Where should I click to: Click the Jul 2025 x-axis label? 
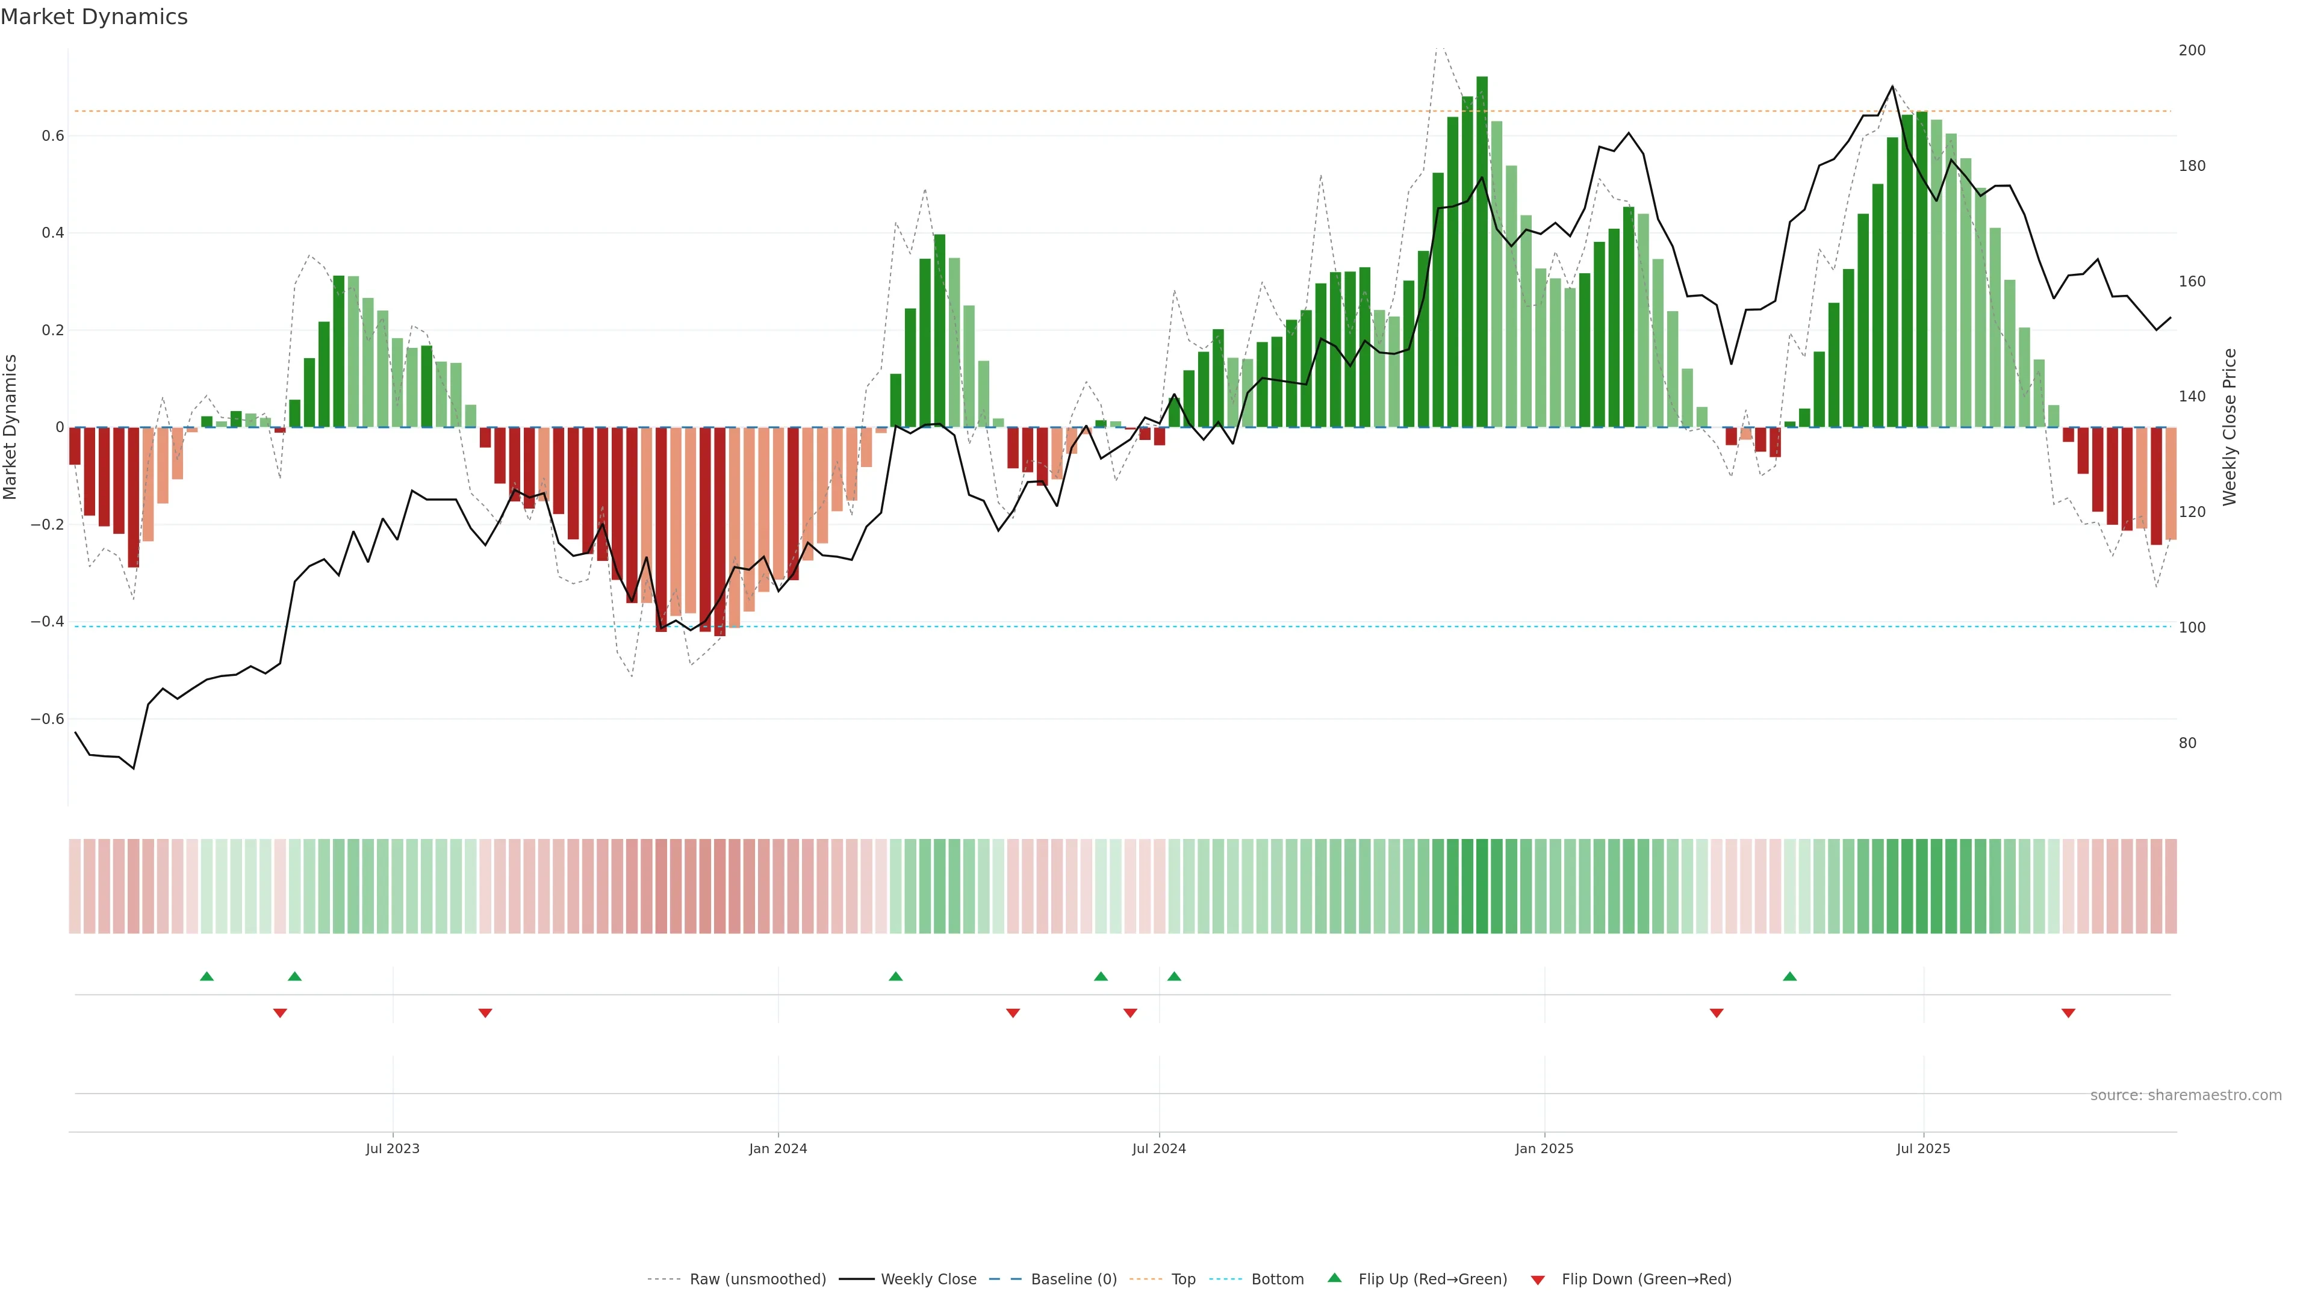click(x=1924, y=1148)
